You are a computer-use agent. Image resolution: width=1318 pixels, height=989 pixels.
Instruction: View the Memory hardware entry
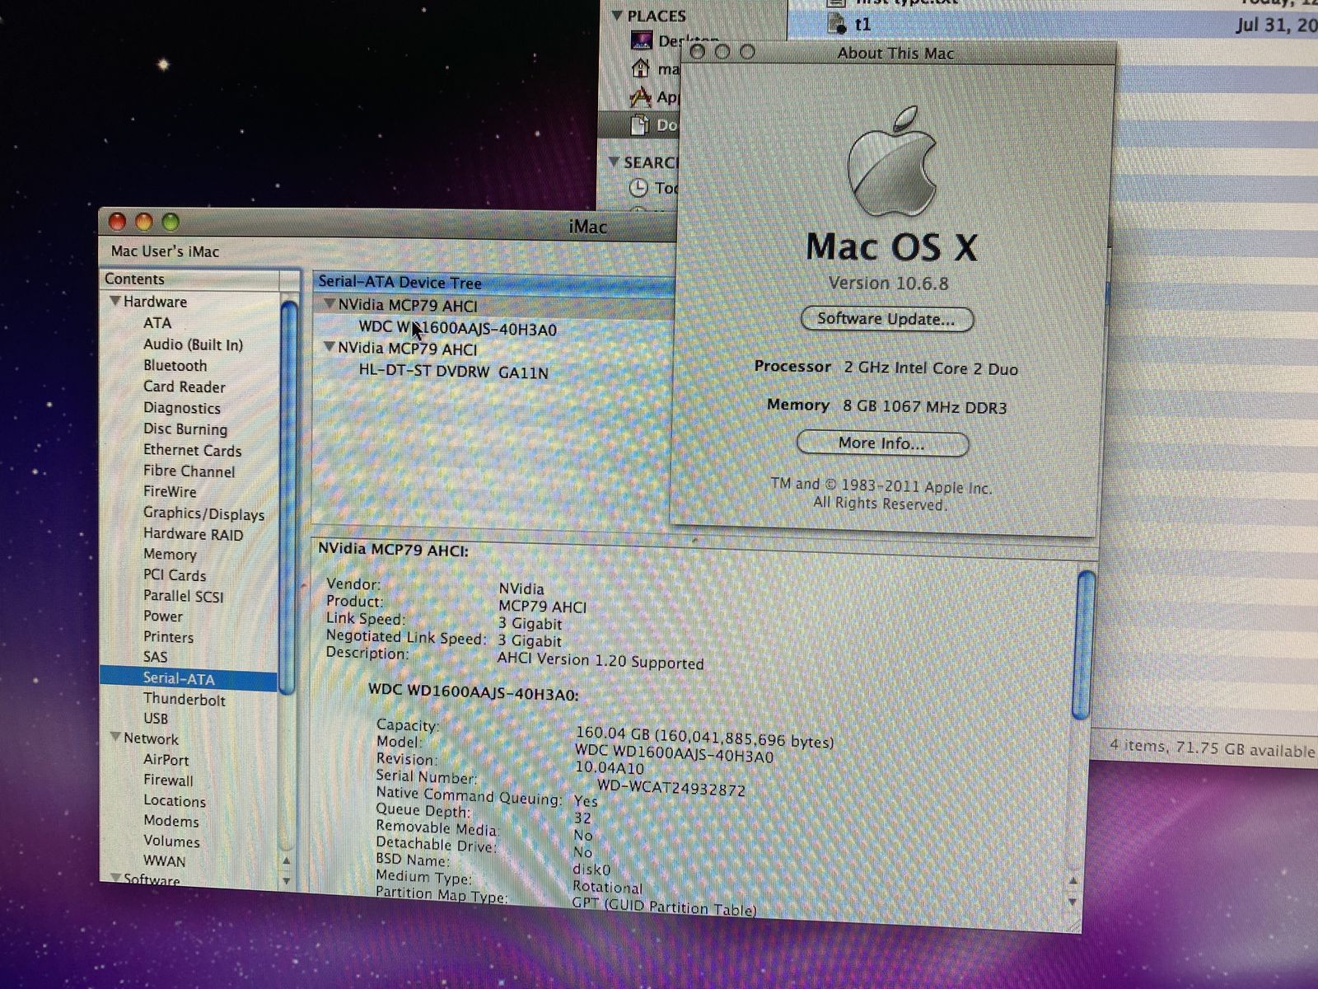(170, 555)
